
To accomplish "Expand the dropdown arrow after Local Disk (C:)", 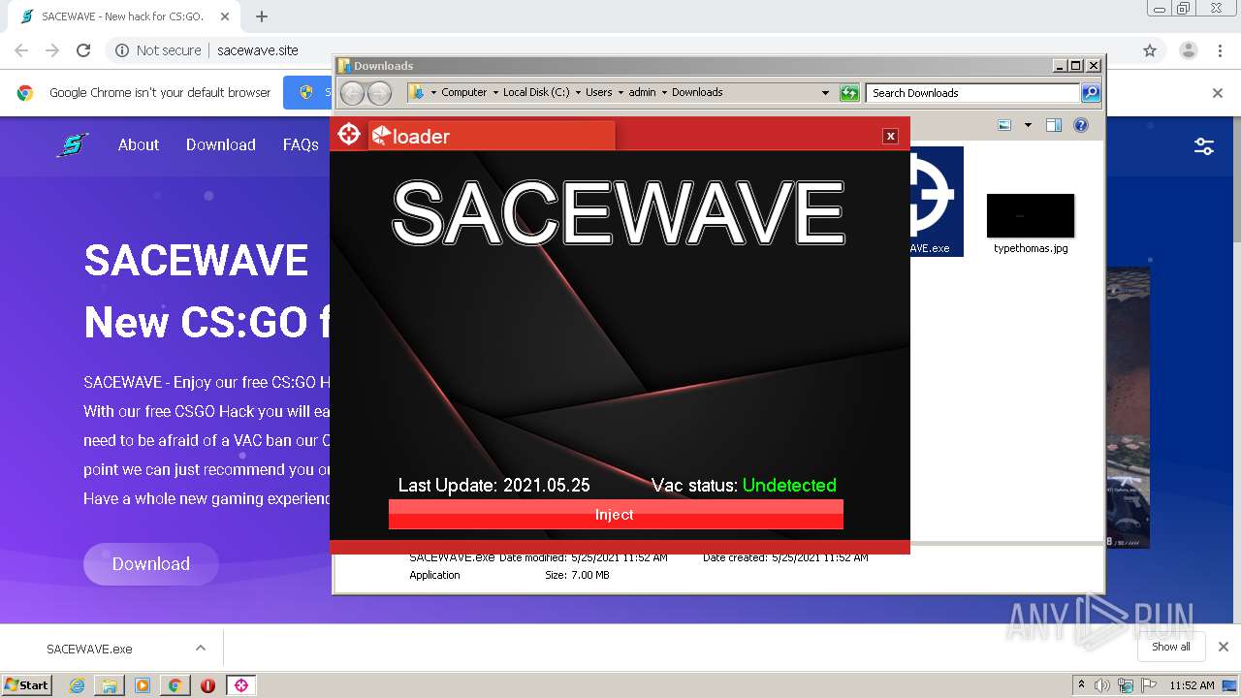I will click(x=578, y=93).
